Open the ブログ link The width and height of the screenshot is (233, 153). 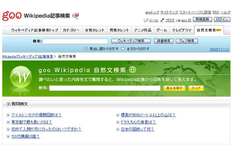click(x=170, y=20)
